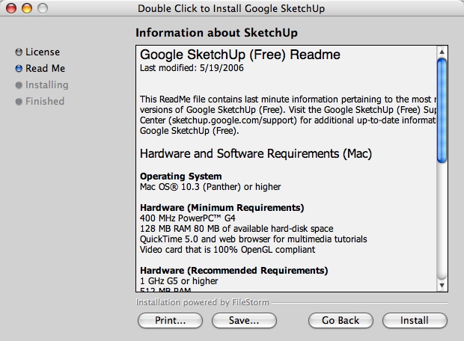Click the License step bullet icon
The height and width of the screenshot is (341, 464).
click(19, 52)
